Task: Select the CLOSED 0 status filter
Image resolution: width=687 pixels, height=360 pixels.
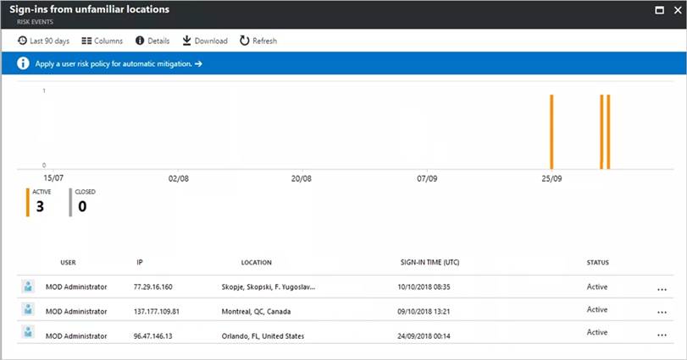Action: [83, 202]
